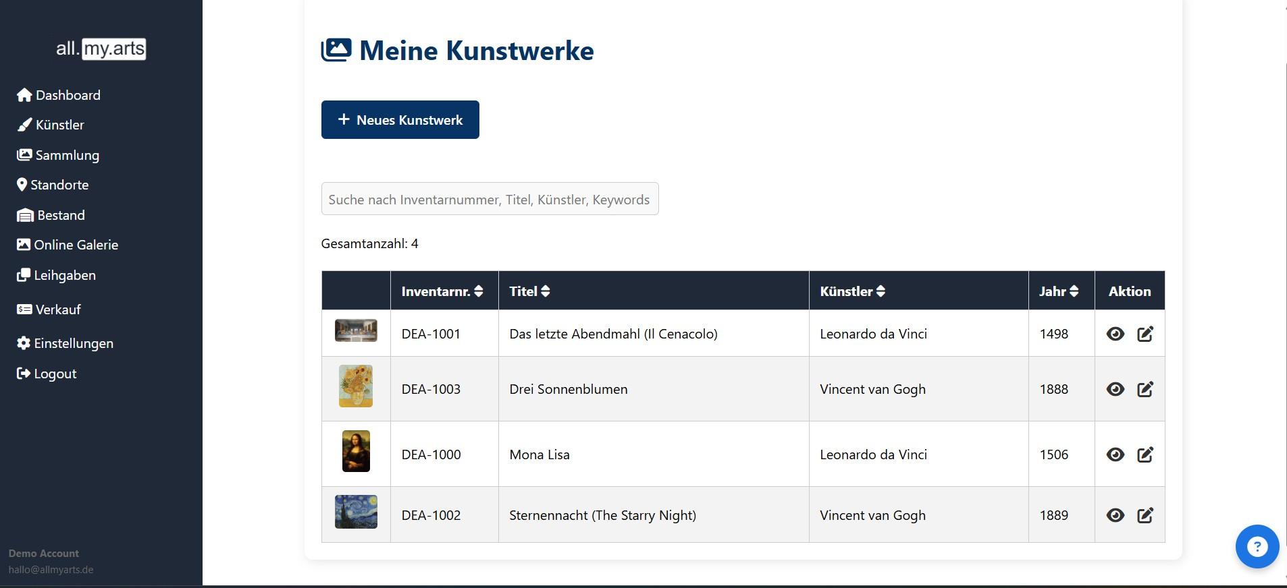Screen dimensions: 1287x588
Task: Show details of Mona Lisa via eye icon
Action: (1114, 454)
